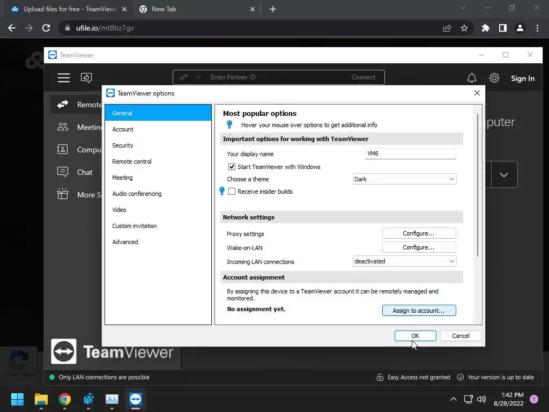Open the Windows Start menu
The height and width of the screenshot is (412, 549).
click(17, 399)
